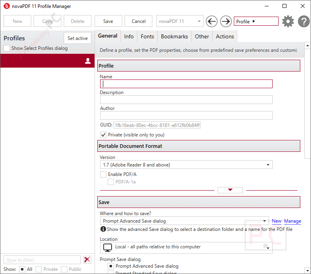Tick the Show Public filter checkbox

click(x=64, y=269)
